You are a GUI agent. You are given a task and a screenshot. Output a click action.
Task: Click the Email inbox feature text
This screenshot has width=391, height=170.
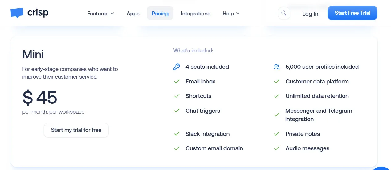201,82
